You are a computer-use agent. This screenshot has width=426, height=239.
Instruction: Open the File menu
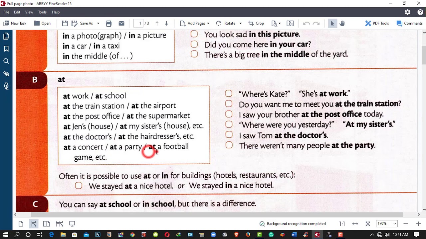coord(6,12)
